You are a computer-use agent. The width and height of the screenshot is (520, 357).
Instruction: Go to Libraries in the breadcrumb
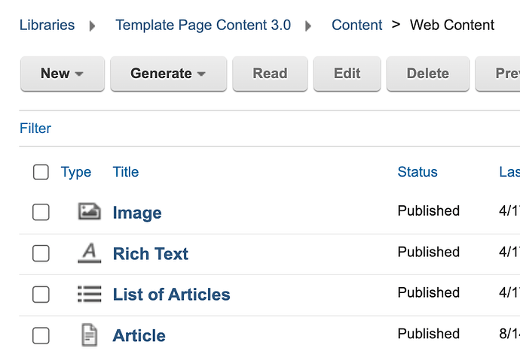pos(47,25)
